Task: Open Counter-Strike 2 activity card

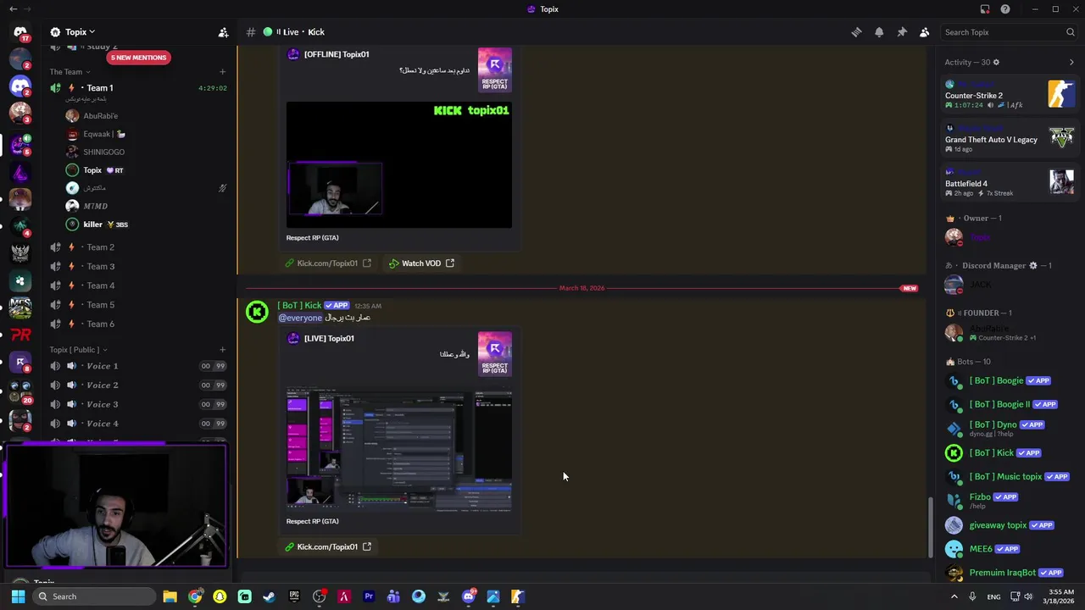Action: (1010, 94)
